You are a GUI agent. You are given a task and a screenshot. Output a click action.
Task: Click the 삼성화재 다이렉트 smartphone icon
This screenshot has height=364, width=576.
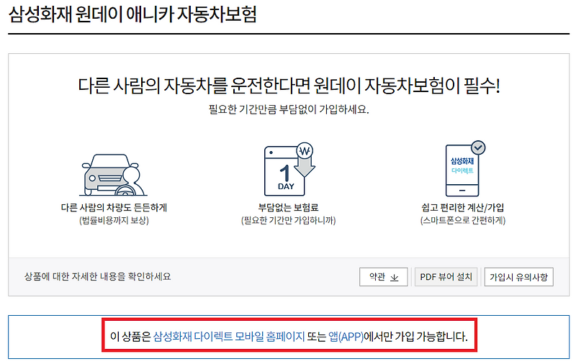(464, 169)
